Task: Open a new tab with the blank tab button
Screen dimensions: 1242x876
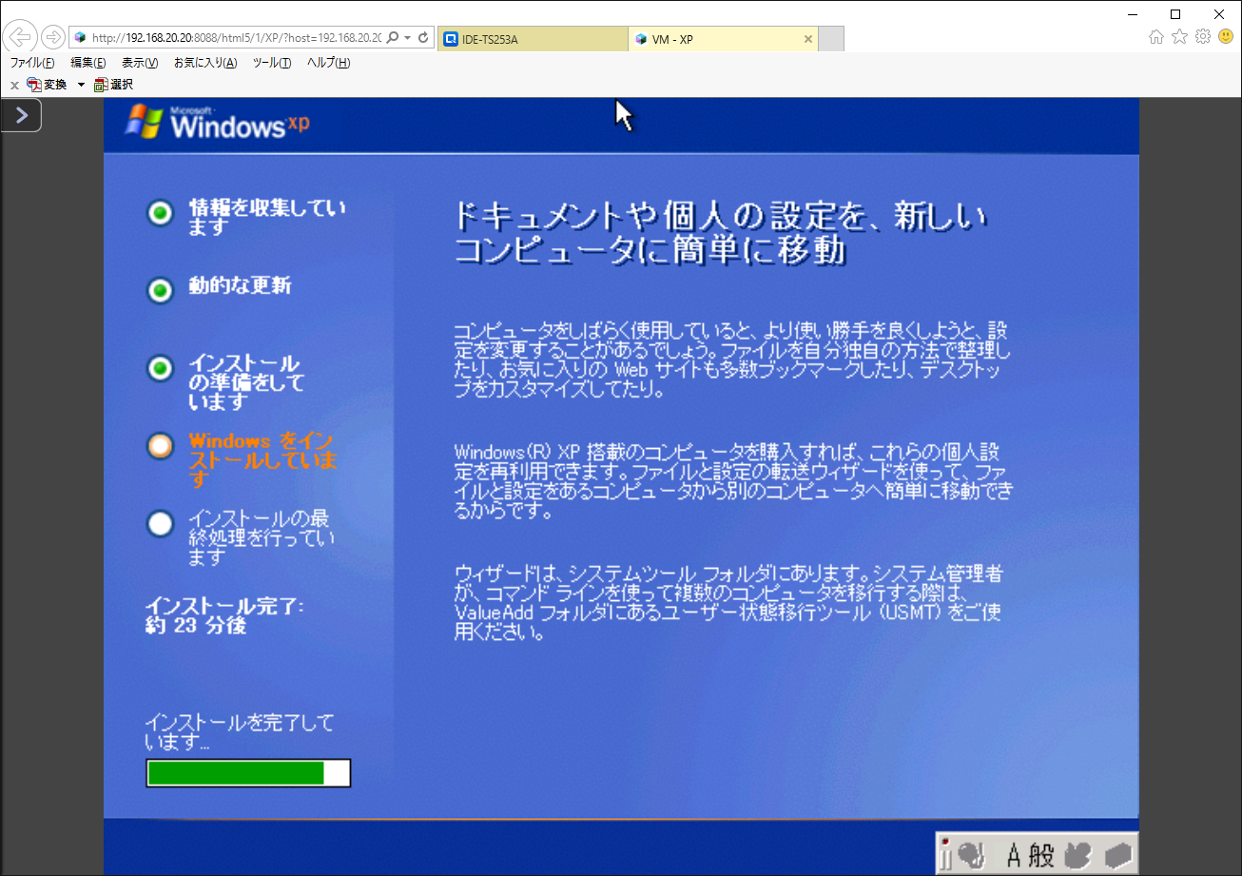Action: pos(831,39)
